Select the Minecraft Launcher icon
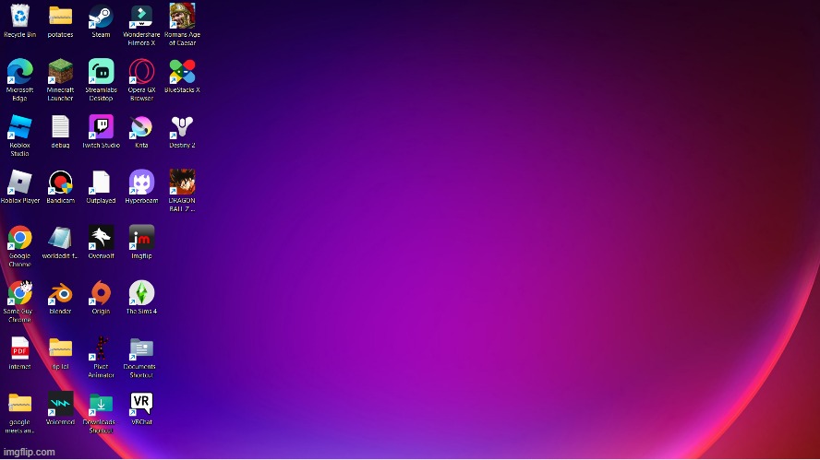Image resolution: width=820 pixels, height=460 pixels. coord(60,72)
